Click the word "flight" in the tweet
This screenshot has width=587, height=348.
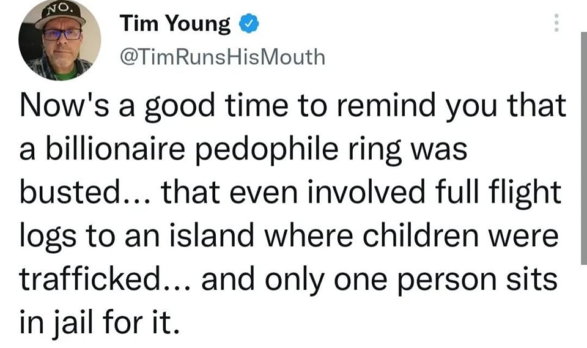tap(525, 194)
